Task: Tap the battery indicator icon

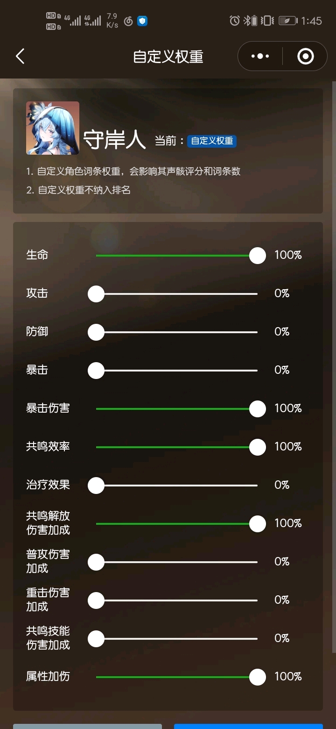Action: [288, 21]
